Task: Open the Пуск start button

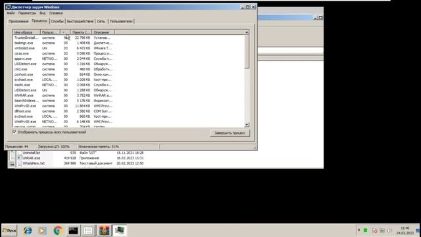Action: point(9,230)
